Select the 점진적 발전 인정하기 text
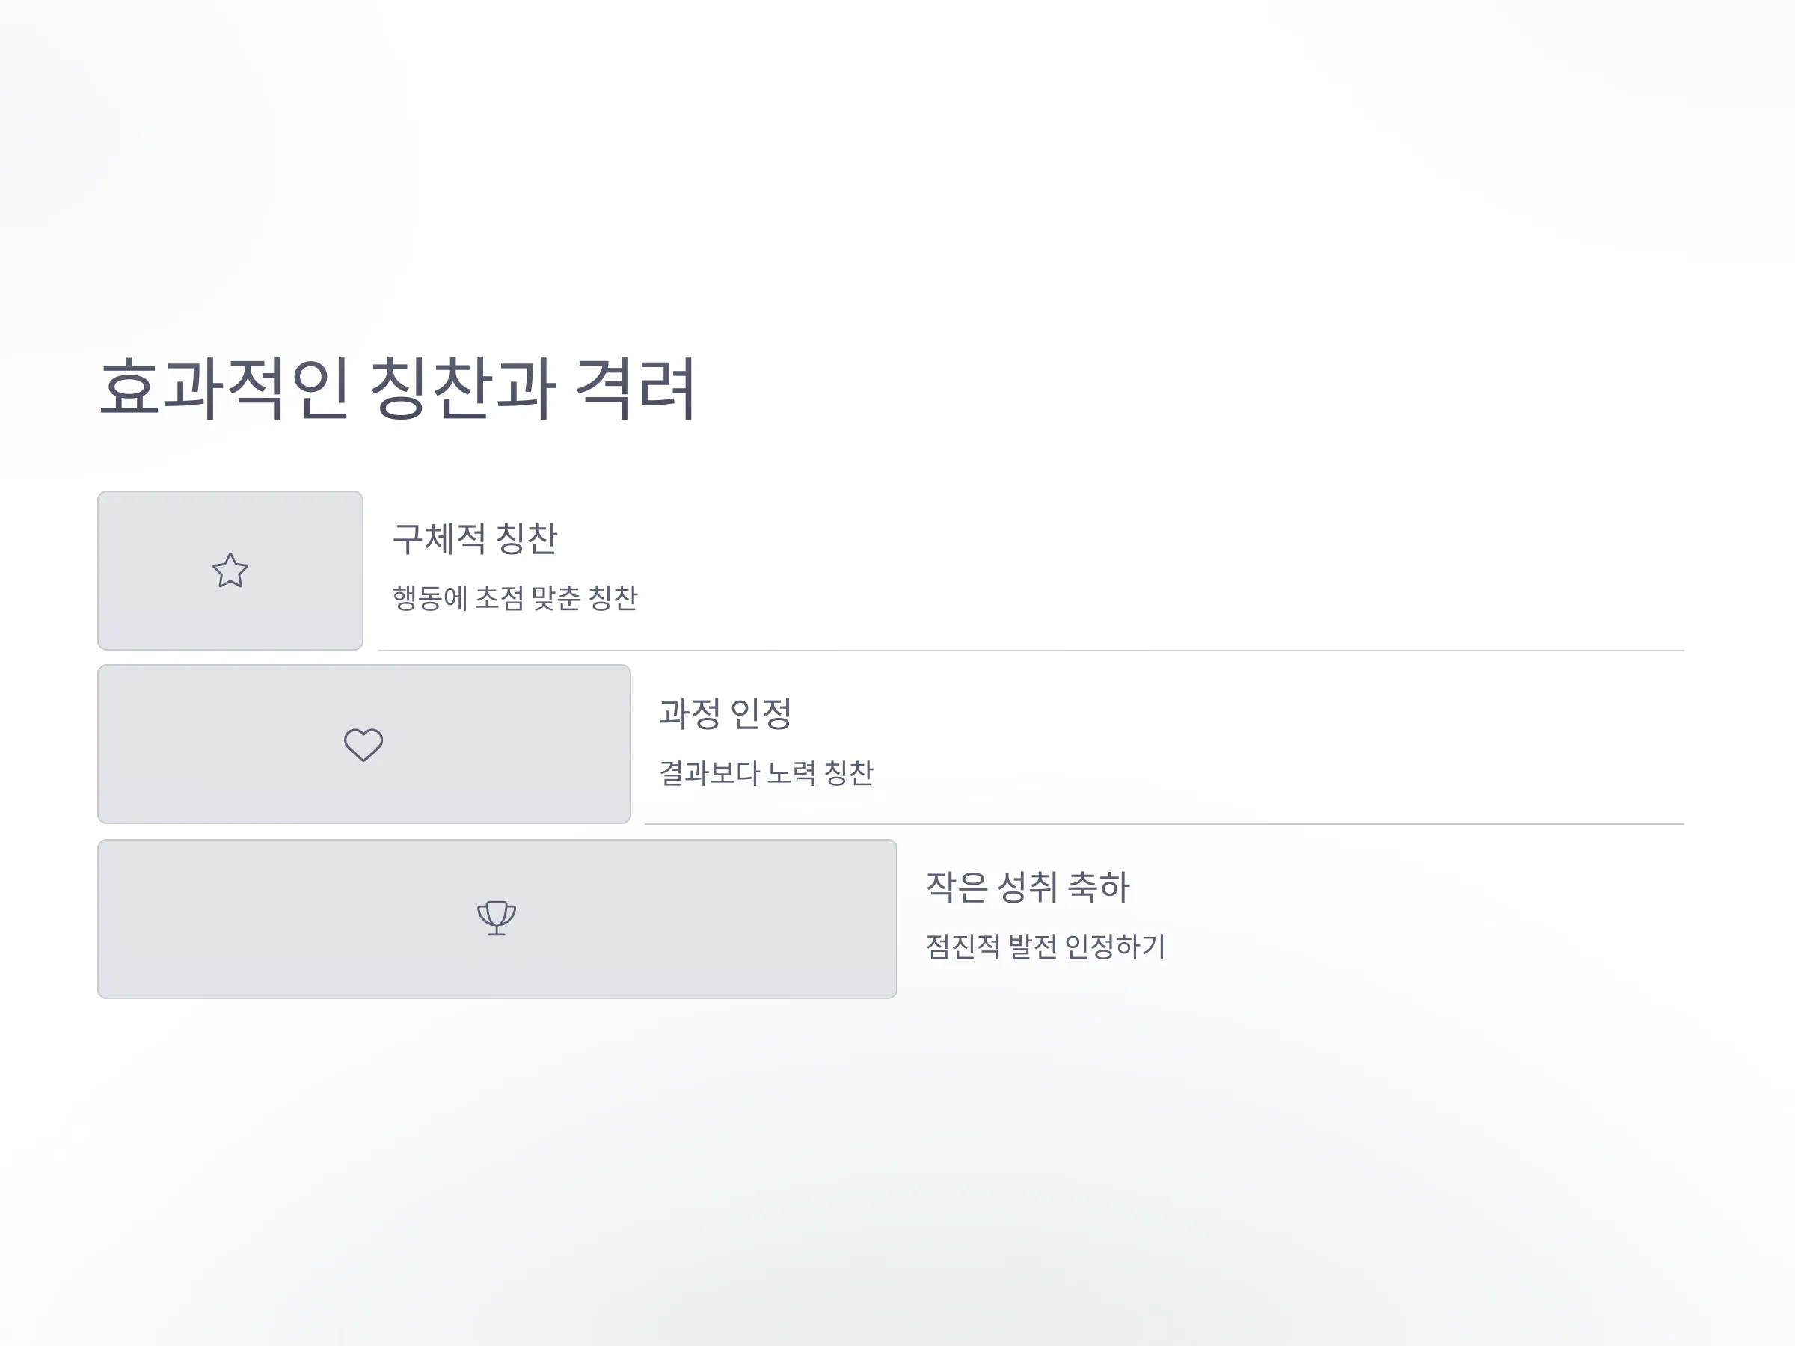Image resolution: width=1795 pixels, height=1346 pixels. (x=1045, y=946)
